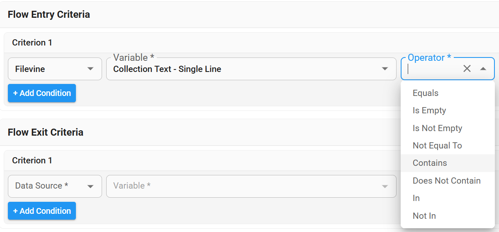Choose Is Empty from operator list
The height and width of the screenshot is (232, 499).
point(429,110)
